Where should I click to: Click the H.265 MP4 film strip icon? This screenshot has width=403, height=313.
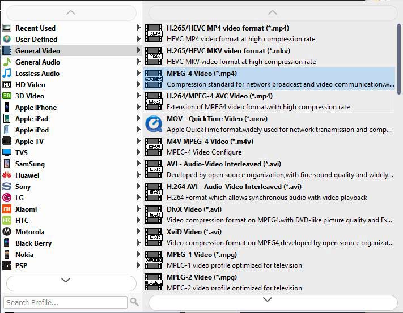pyautogui.click(x=154, y=33)
